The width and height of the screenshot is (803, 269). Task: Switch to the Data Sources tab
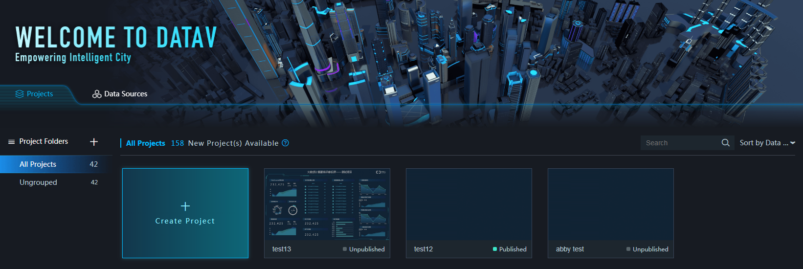125,94
